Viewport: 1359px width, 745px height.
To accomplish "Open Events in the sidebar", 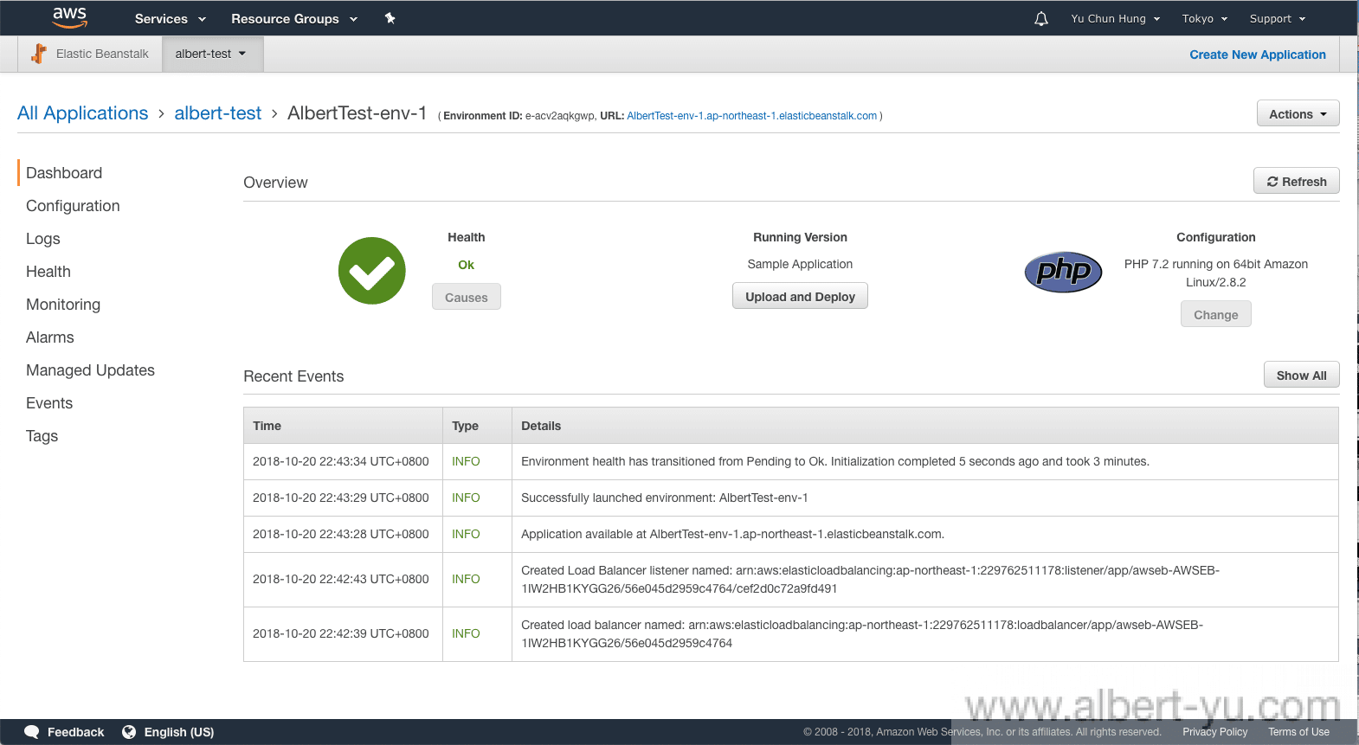I will click(x=49, y=403).
